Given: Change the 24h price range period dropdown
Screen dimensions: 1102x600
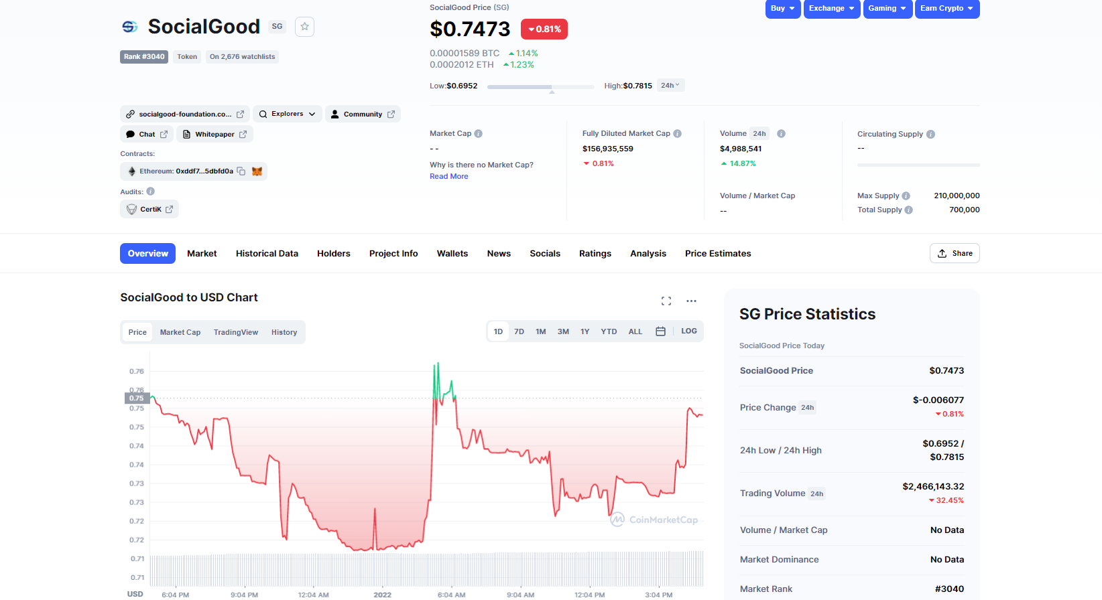Looking at the screenshot, I should coord(670,86).
